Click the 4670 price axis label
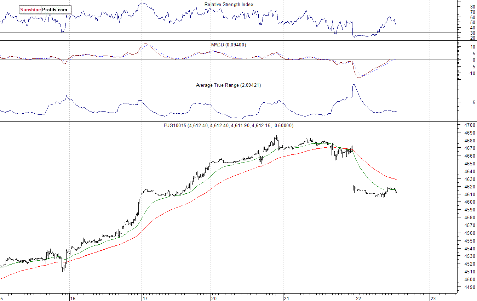Screen dimensions: 477x301 pos(470,148)
